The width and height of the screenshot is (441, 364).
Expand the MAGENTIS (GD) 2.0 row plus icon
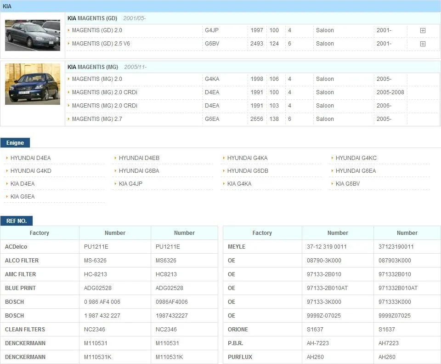423,30
